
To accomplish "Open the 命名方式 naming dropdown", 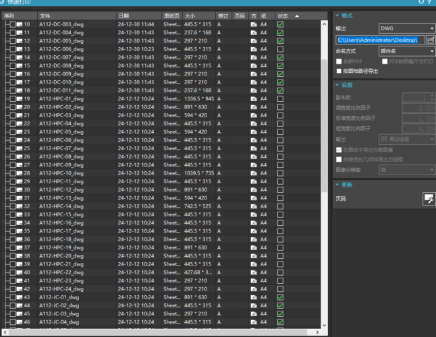I will (406, 51).
